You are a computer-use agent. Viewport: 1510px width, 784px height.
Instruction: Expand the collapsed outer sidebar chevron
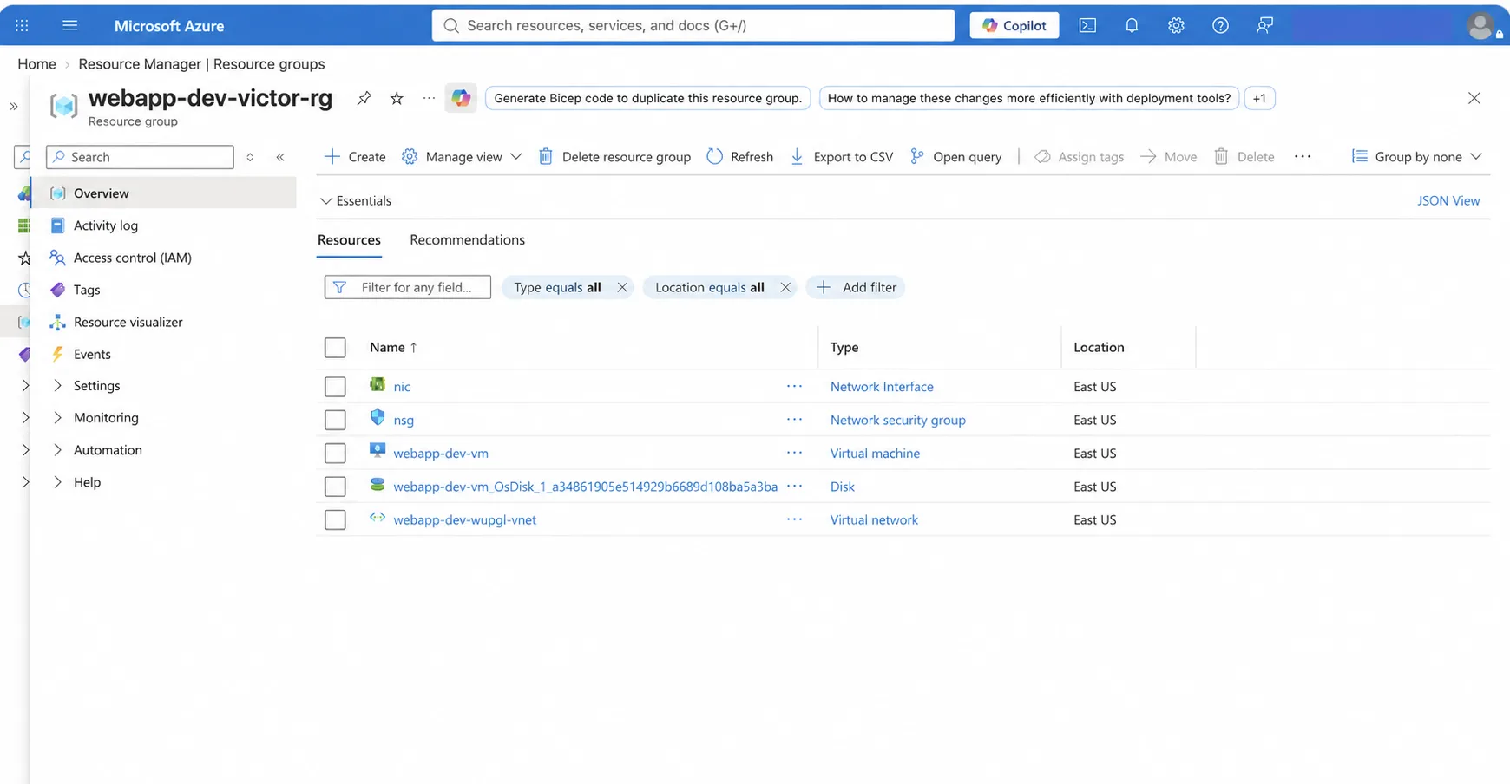click(13, 107)
